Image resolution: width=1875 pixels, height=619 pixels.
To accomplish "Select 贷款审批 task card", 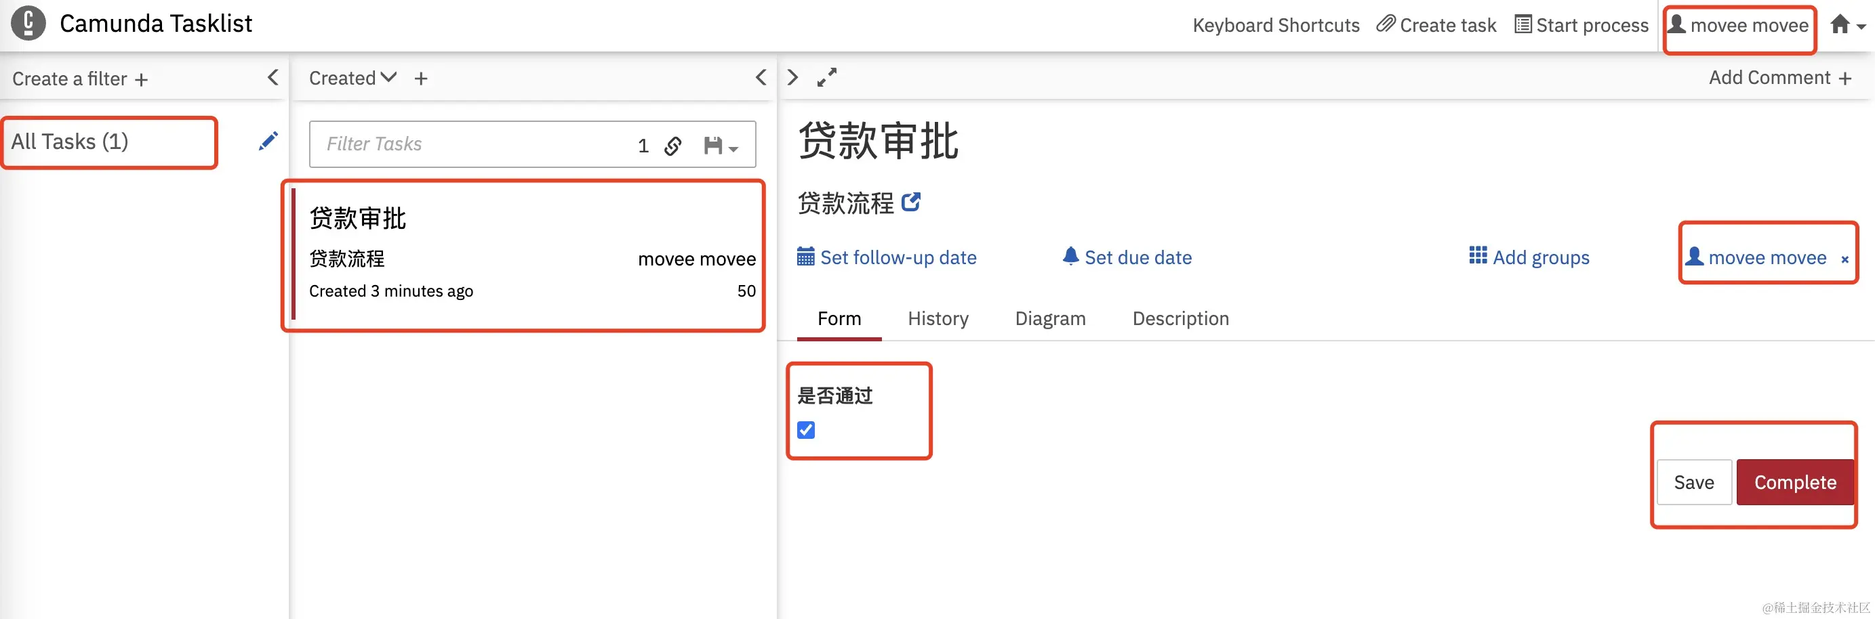I will click(523, 255).
